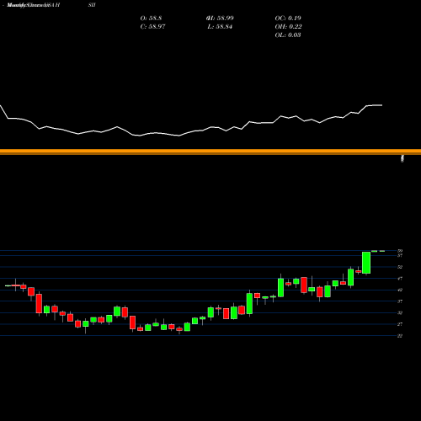Click the tallest green candle near 57
The width and height of the screenshot is (421, 421).
coord(366,263)
